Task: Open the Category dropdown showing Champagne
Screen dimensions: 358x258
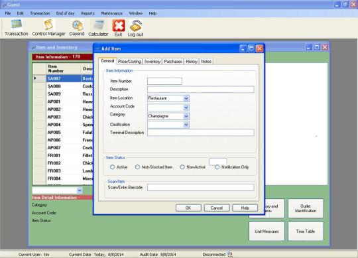Action: click(186, 116)
